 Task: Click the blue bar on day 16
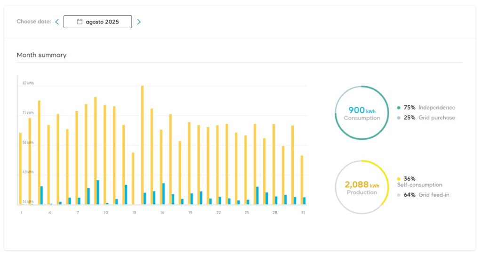[163, 193]
